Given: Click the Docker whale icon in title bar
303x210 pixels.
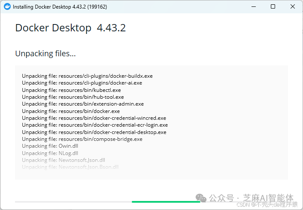Looking at the screenshot, I should (7, 6).
